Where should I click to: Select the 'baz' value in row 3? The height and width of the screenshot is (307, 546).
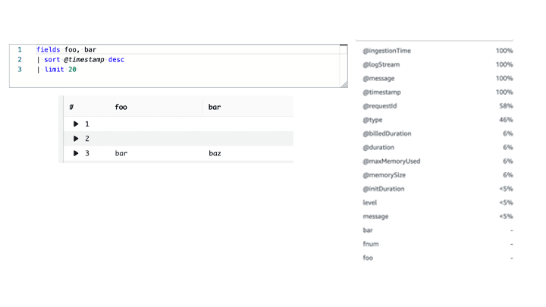point(215,153)
